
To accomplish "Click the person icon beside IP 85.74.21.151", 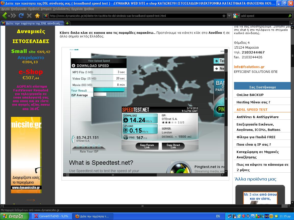I will click(73, 139).
